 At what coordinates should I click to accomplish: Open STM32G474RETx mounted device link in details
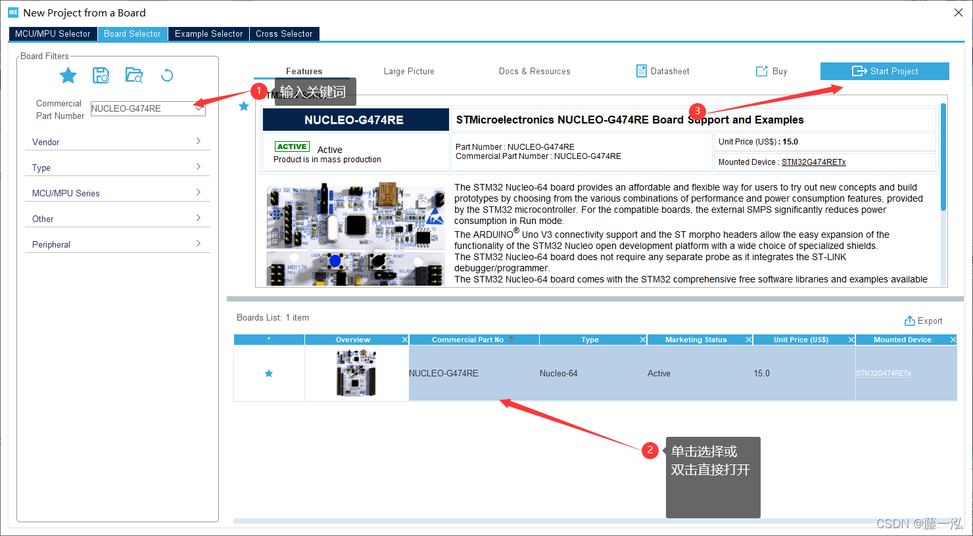point(813,162)
